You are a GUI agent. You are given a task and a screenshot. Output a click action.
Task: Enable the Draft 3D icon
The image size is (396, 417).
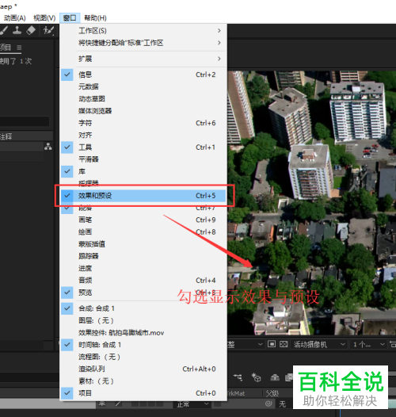[256, 377]
